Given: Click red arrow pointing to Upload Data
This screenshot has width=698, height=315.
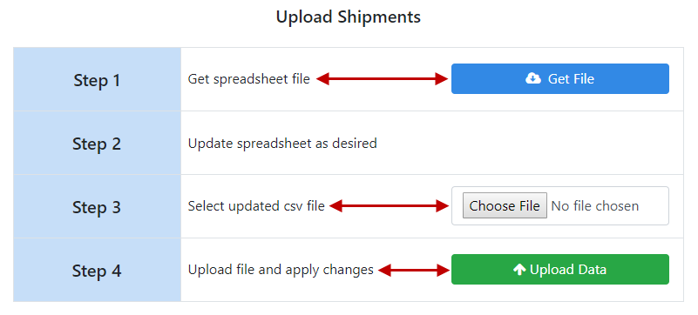Looking at the screenshot, I should (414, 270).
